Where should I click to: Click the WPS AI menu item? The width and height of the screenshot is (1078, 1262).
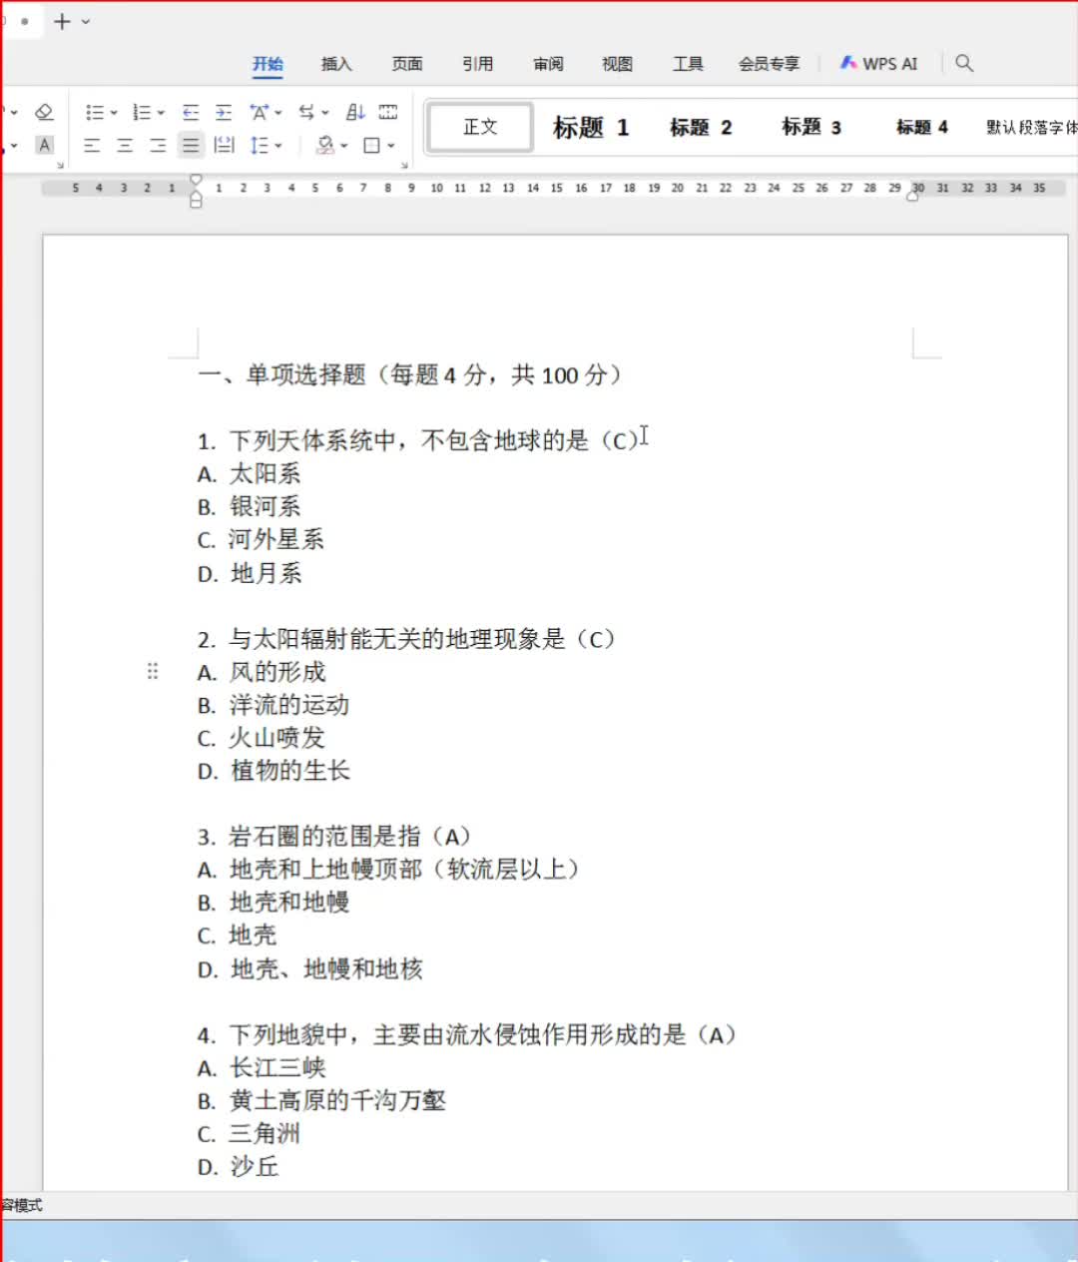(x=879, y=63)
